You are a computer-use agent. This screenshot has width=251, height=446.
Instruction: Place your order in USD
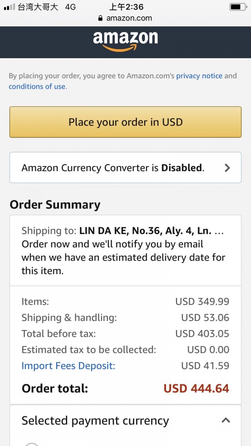tap(125, 122)
